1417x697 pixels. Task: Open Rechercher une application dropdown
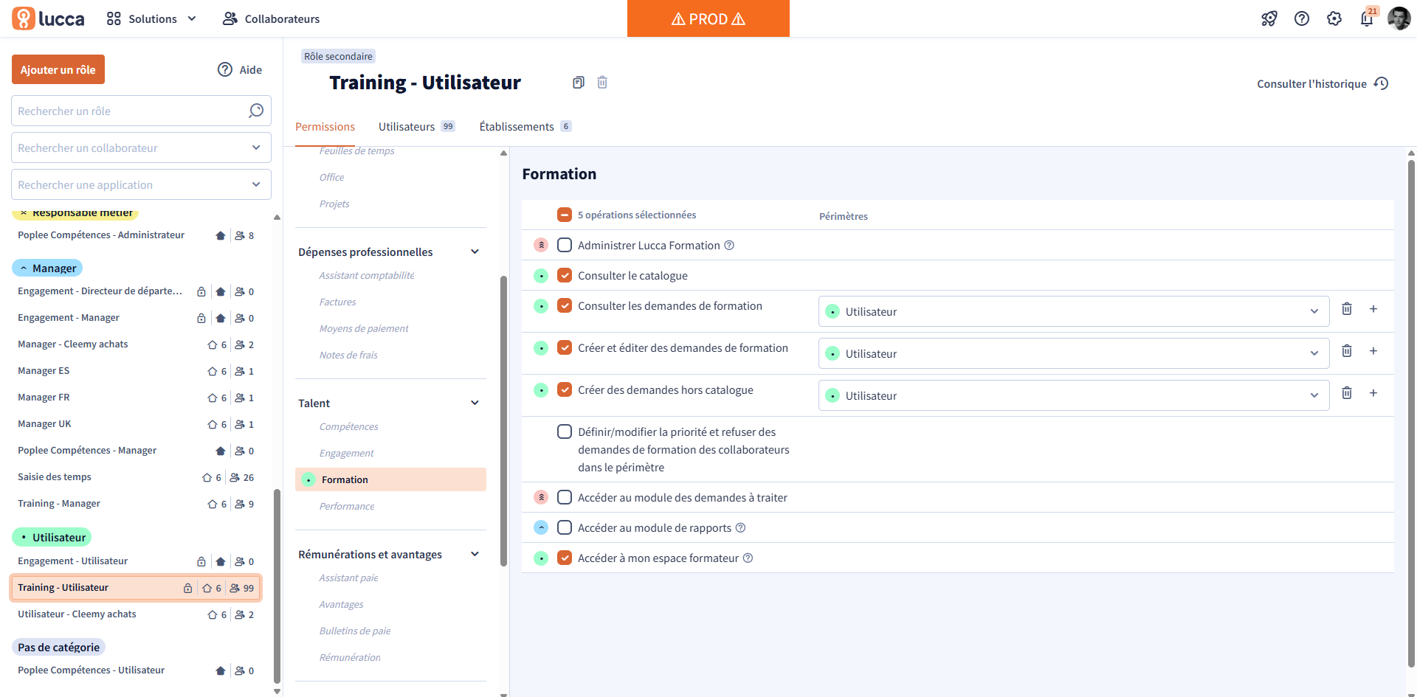point(141,184)
